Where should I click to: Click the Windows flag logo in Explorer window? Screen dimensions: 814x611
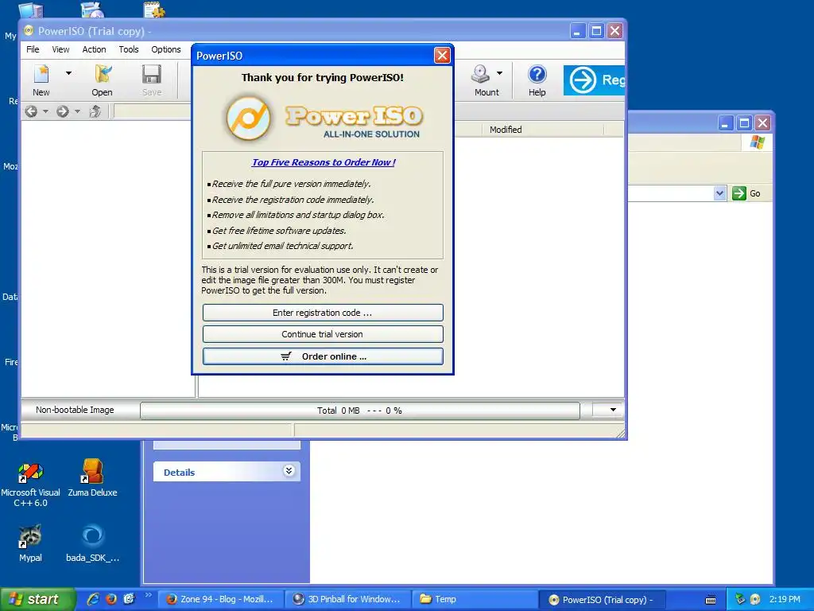pyautogui.click(x=758, y=142)
